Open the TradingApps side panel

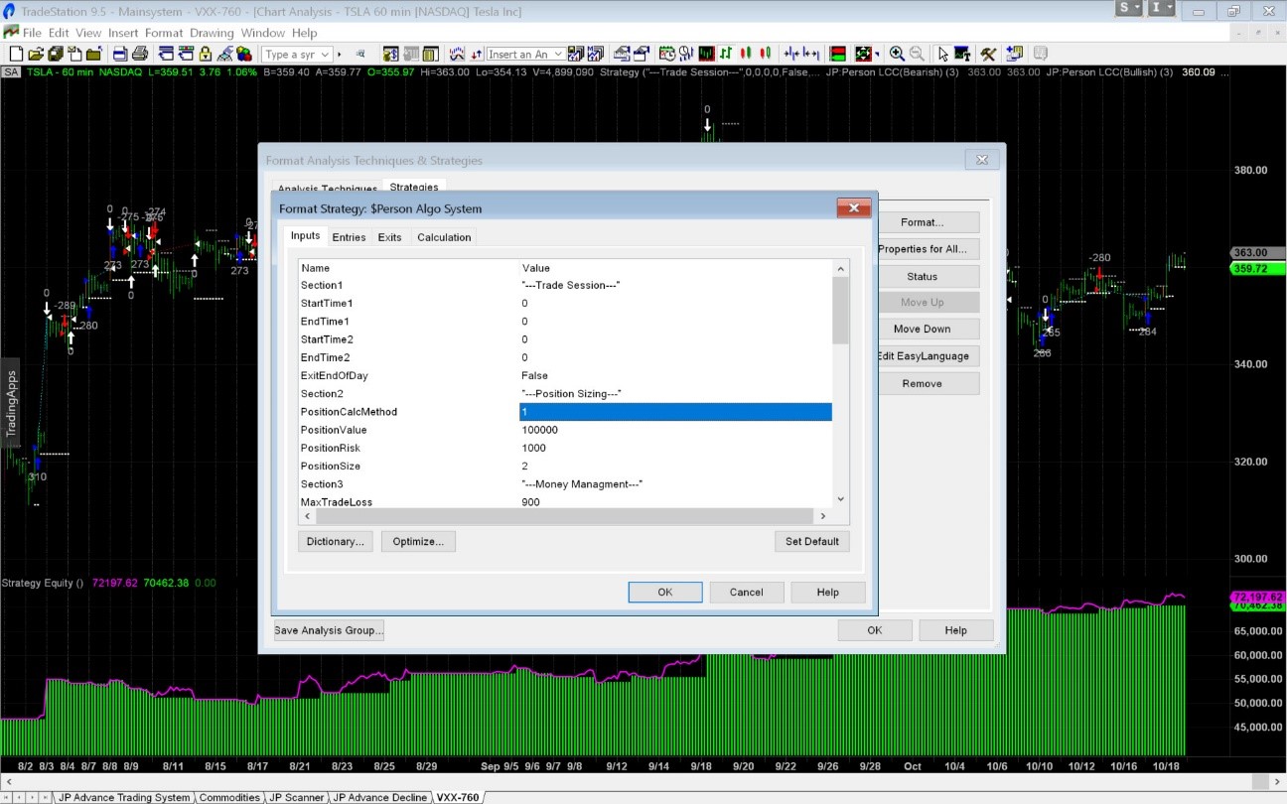pos(11,402)
